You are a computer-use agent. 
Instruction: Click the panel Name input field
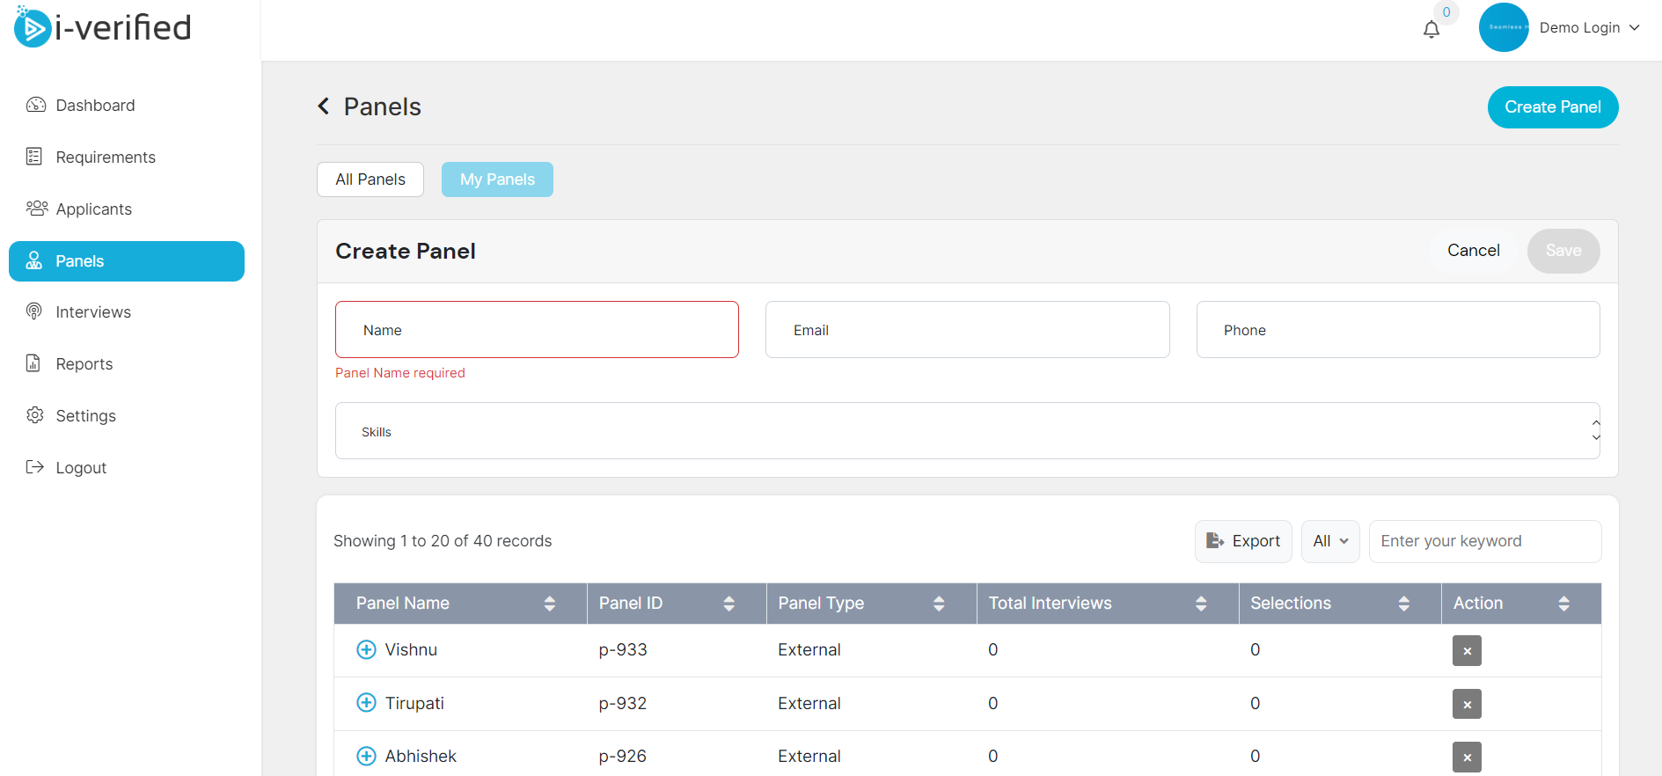pos(537,330)
